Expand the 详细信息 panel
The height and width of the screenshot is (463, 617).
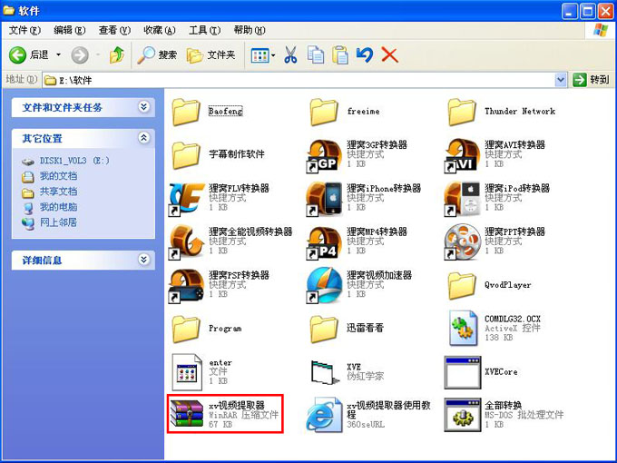(x=144, y=260)
